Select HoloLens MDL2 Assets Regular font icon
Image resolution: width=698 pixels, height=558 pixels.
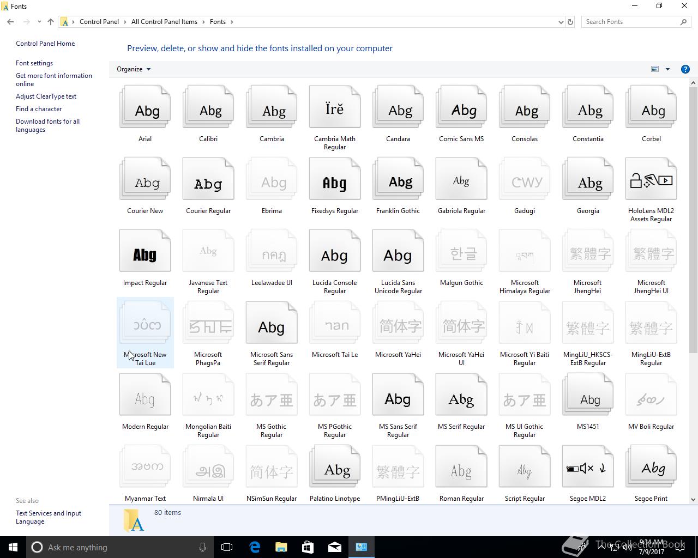[x=651, y=179]
